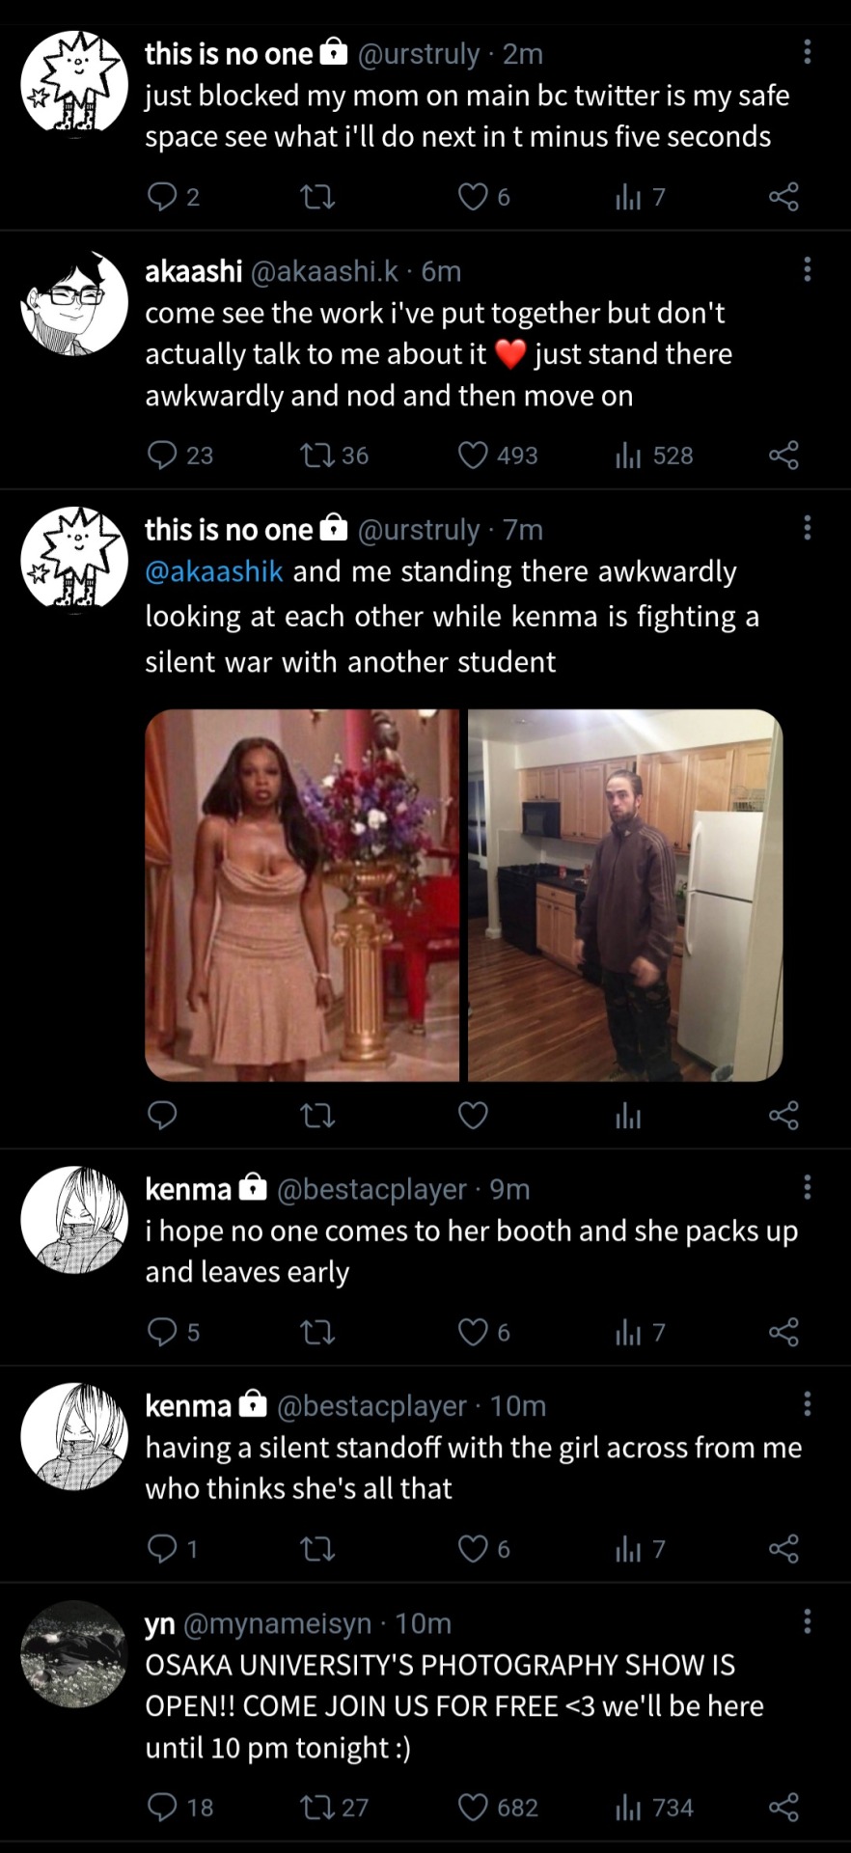
Task: Open the @akaashik mention link
Action: pos(214,571)
